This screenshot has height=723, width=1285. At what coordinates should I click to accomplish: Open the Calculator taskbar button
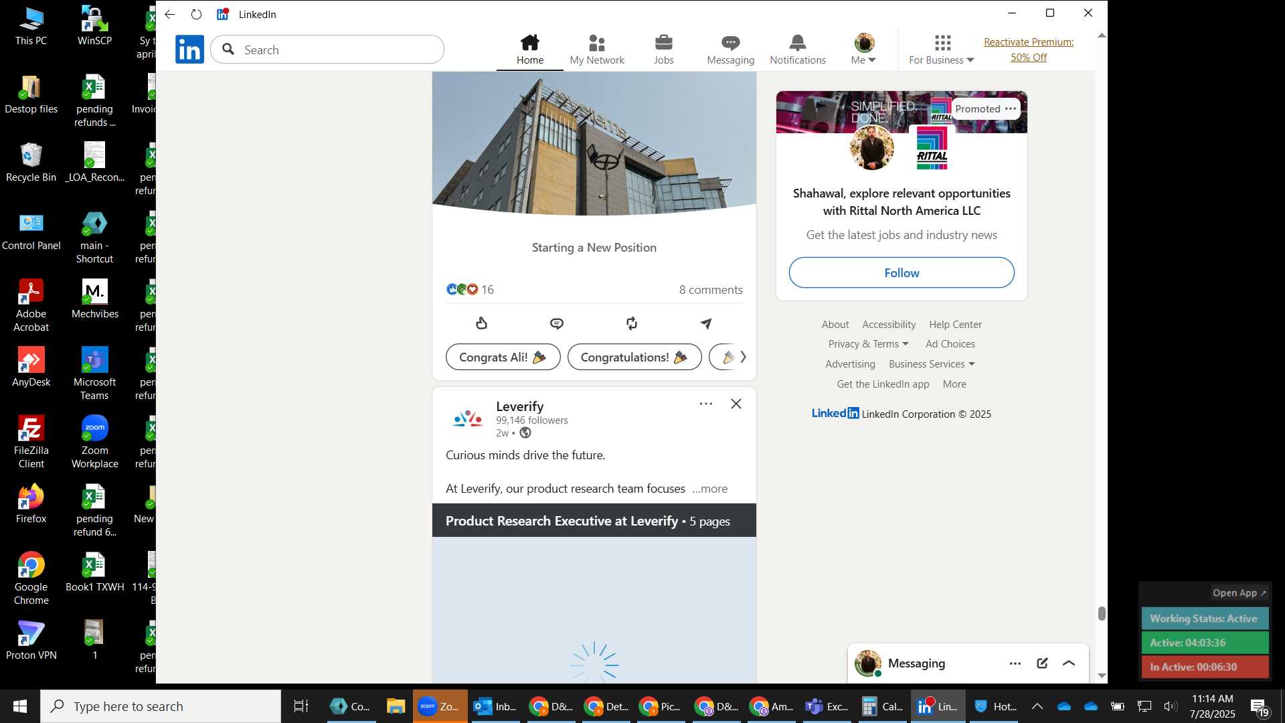point(881,706)
